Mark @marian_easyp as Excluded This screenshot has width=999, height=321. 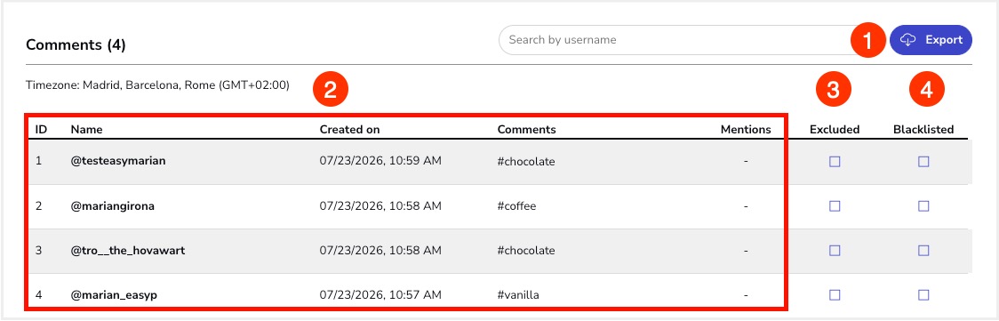tap(835, 295)
